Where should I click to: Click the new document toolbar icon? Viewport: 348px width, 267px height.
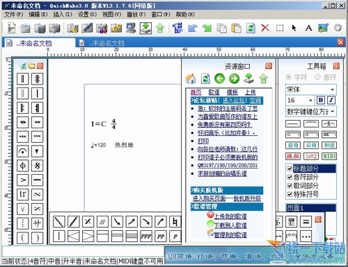tap(11, 28)
